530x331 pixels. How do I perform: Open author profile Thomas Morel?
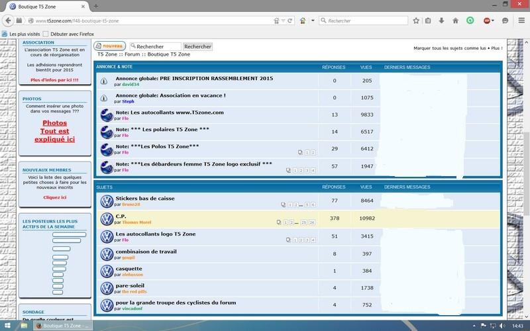pos(136,222)
